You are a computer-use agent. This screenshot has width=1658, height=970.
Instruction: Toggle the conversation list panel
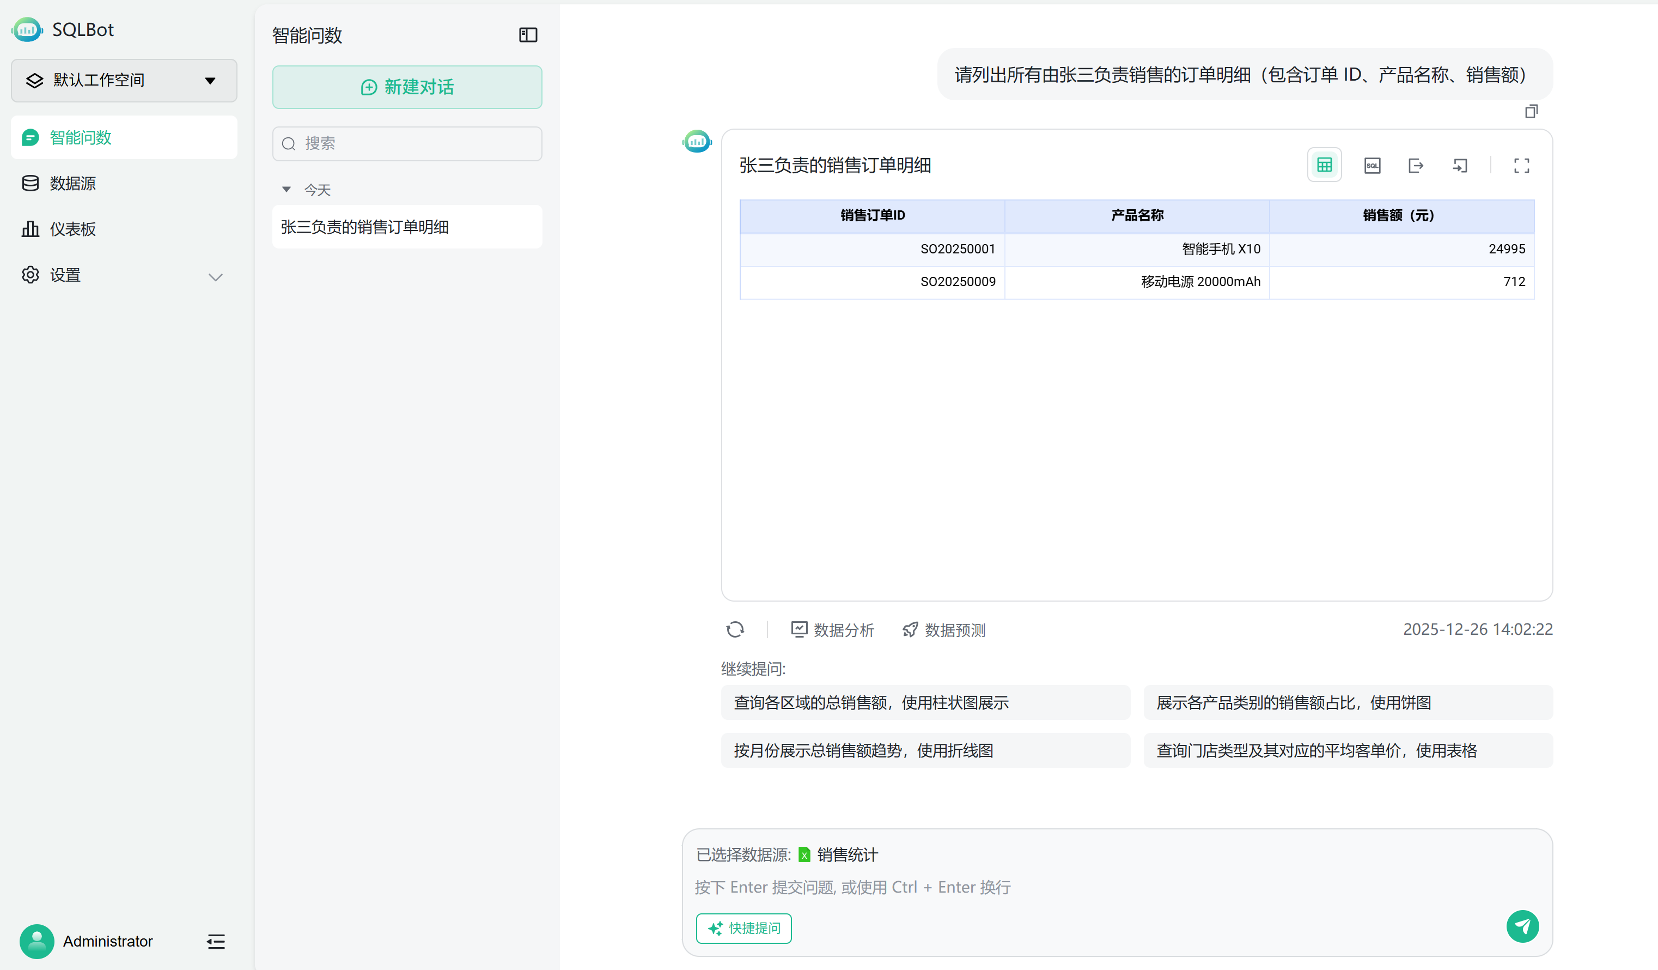coord(528,35)
